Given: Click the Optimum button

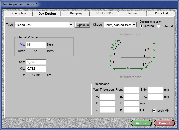Looking at the screenshot, I should (83, 25).
